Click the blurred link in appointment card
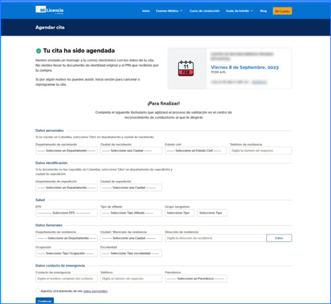The image size is (331, 304). coord(259,82)
